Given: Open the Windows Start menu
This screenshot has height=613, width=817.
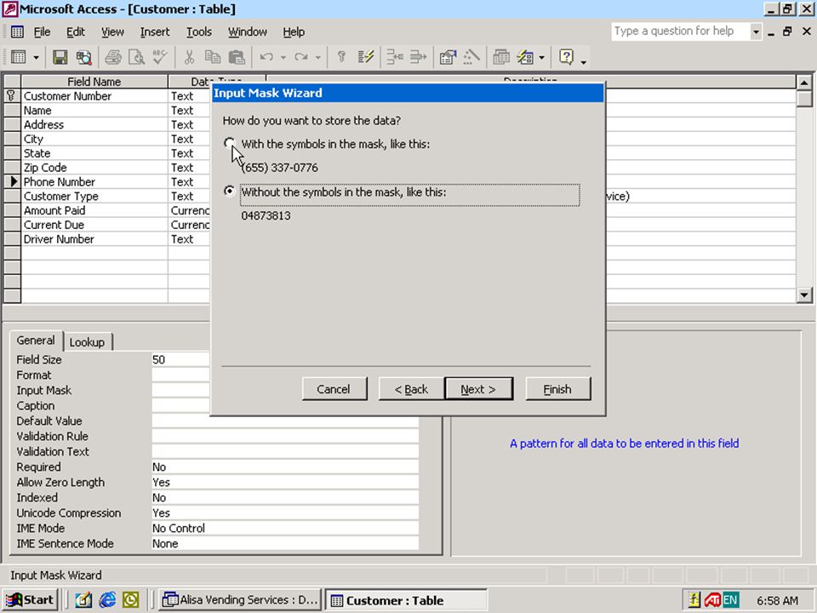Looking at the screenshot, I should click(31, 600).
